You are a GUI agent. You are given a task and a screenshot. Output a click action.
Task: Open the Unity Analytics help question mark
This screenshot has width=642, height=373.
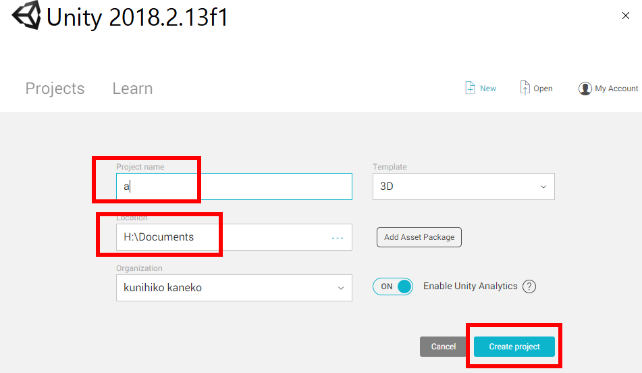point(529,287)
